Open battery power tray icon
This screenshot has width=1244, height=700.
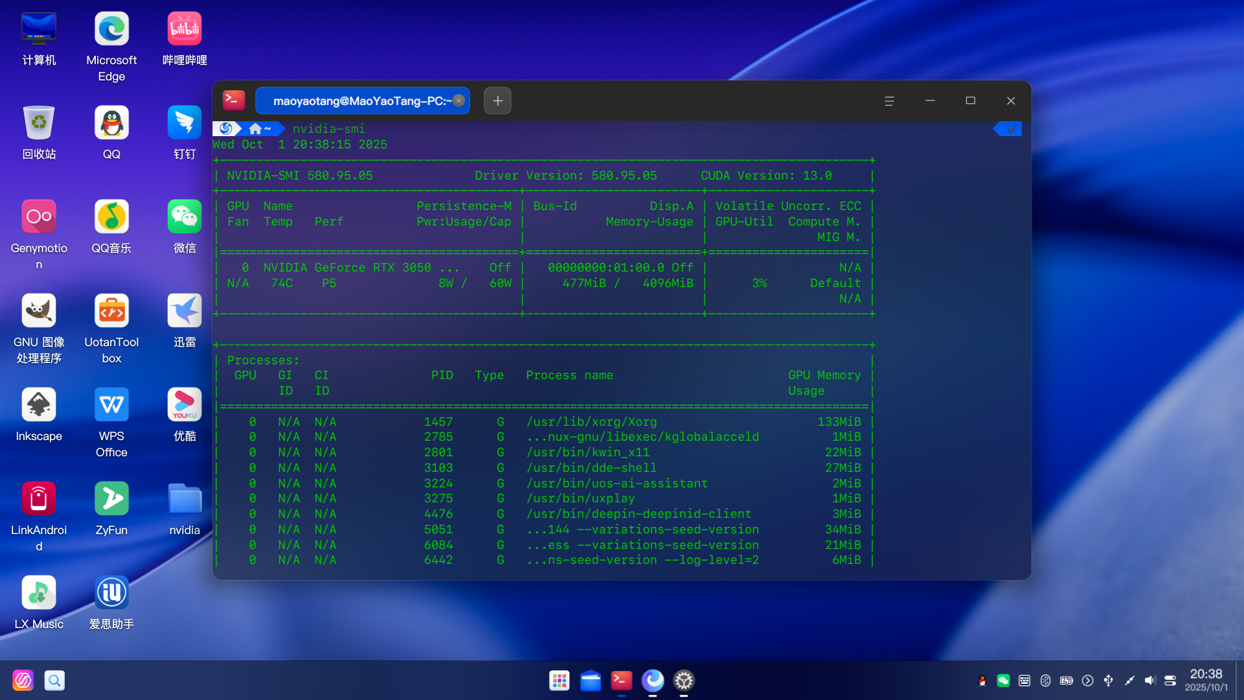pos(1066,681)
